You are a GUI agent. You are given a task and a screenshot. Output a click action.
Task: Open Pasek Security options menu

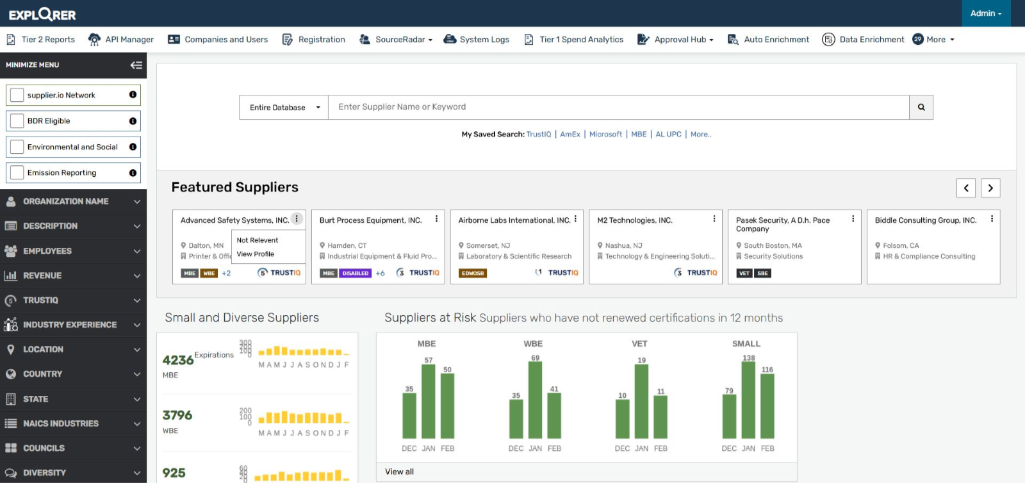pyautogui.click(x=853, y=219)
